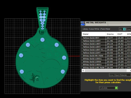Sort by the DWT column header
This screenshot has width=131, height=98.
pos(121,34)
